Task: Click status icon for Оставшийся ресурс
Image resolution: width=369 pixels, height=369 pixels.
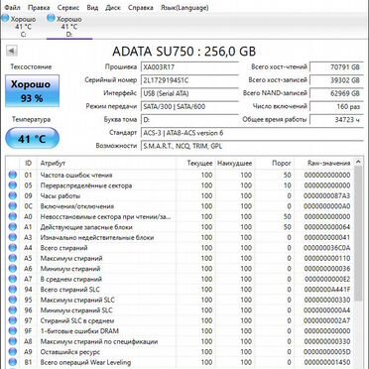Action: pyautogui.click(x=13, y=352)
